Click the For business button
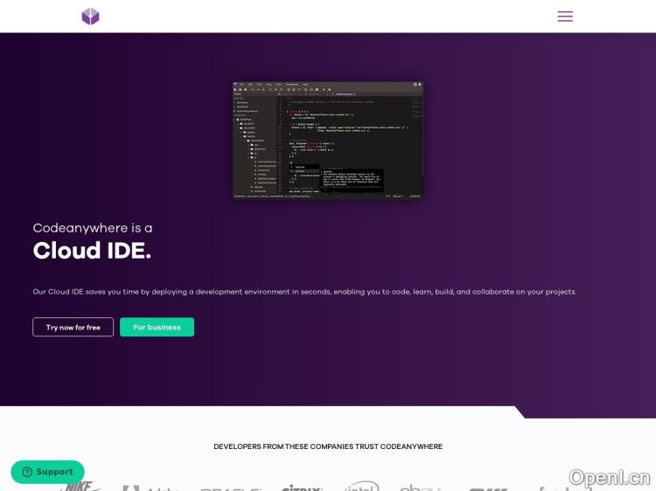This screenshot has height=491, width=656. tap(157, 328)
